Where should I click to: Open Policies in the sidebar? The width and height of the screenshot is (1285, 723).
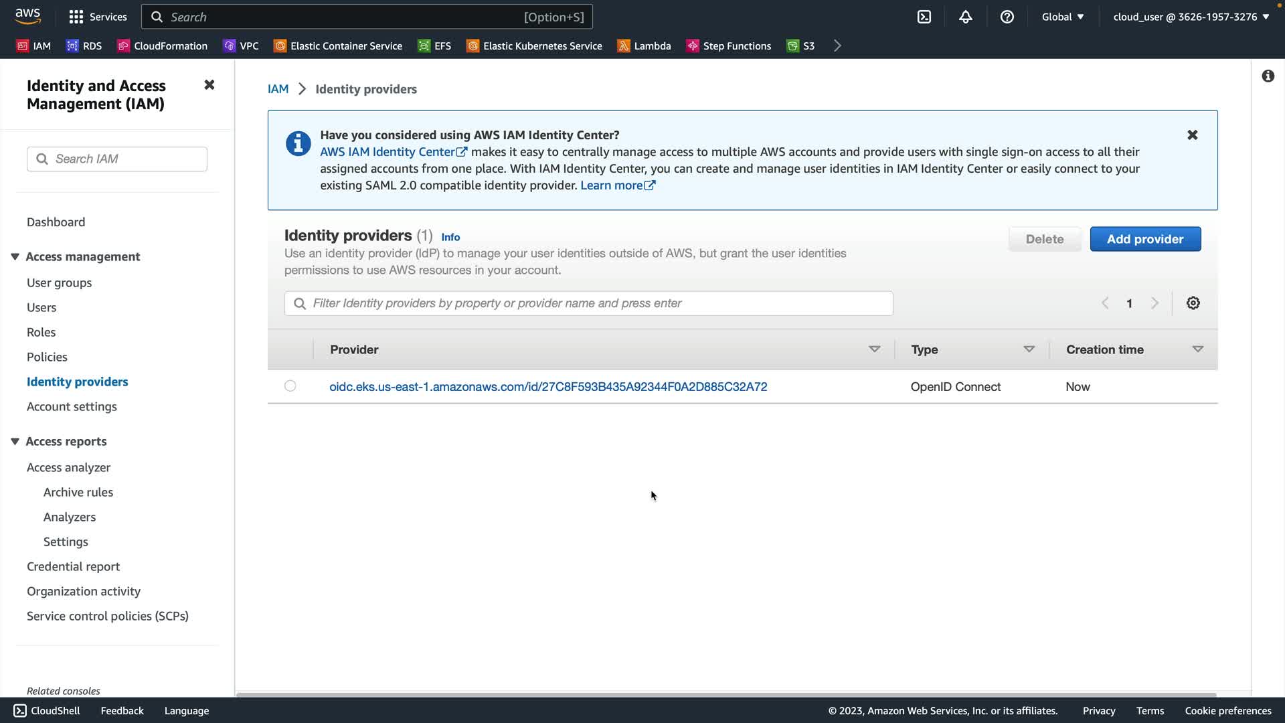(47, 357)
